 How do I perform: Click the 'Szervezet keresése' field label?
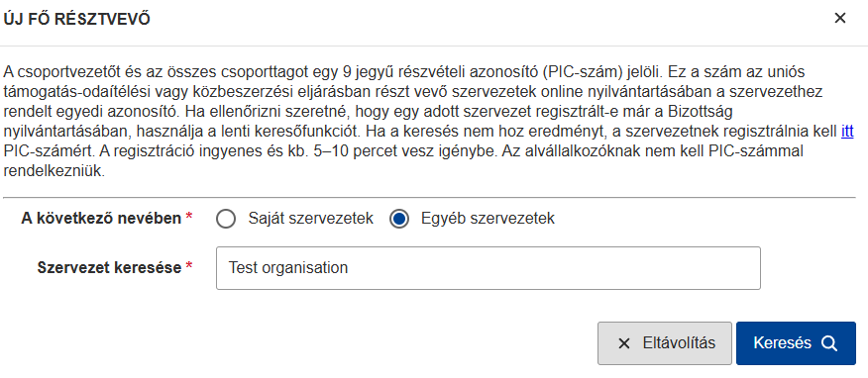pyautogui.click(x=109, y=268)
